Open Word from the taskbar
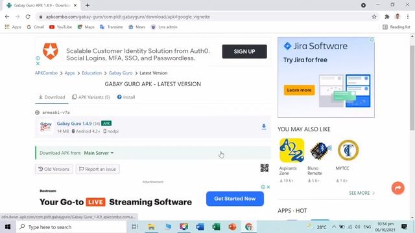This screenshot has width=415, height=233. tap(200, 227)
